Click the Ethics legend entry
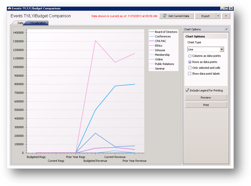Viewport: 251px width, 186px height. [156, 45]
